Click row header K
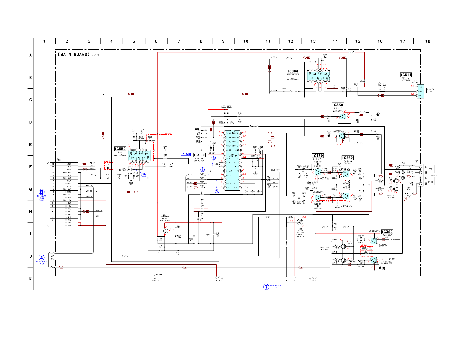 30,279
